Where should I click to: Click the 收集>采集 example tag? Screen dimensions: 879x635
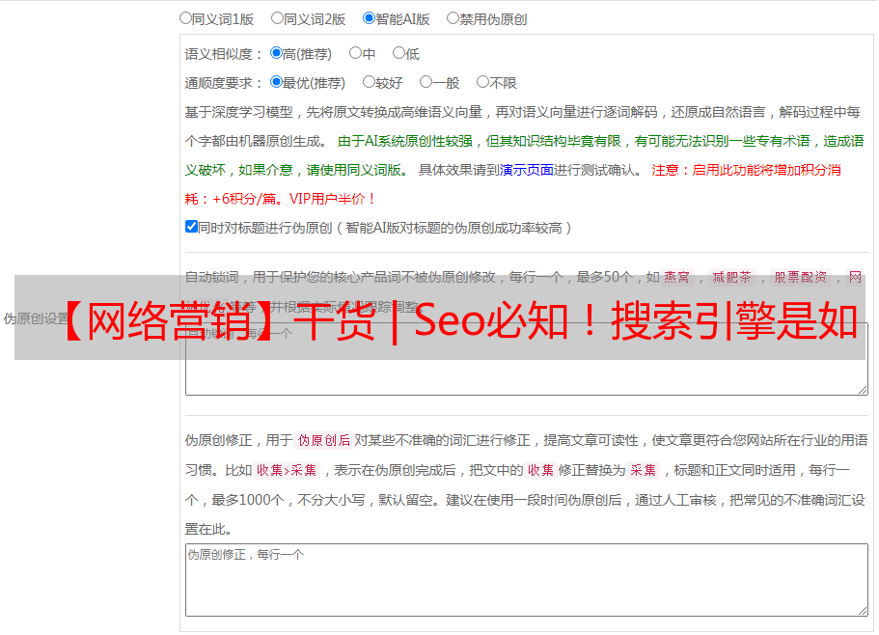point(287,470)
